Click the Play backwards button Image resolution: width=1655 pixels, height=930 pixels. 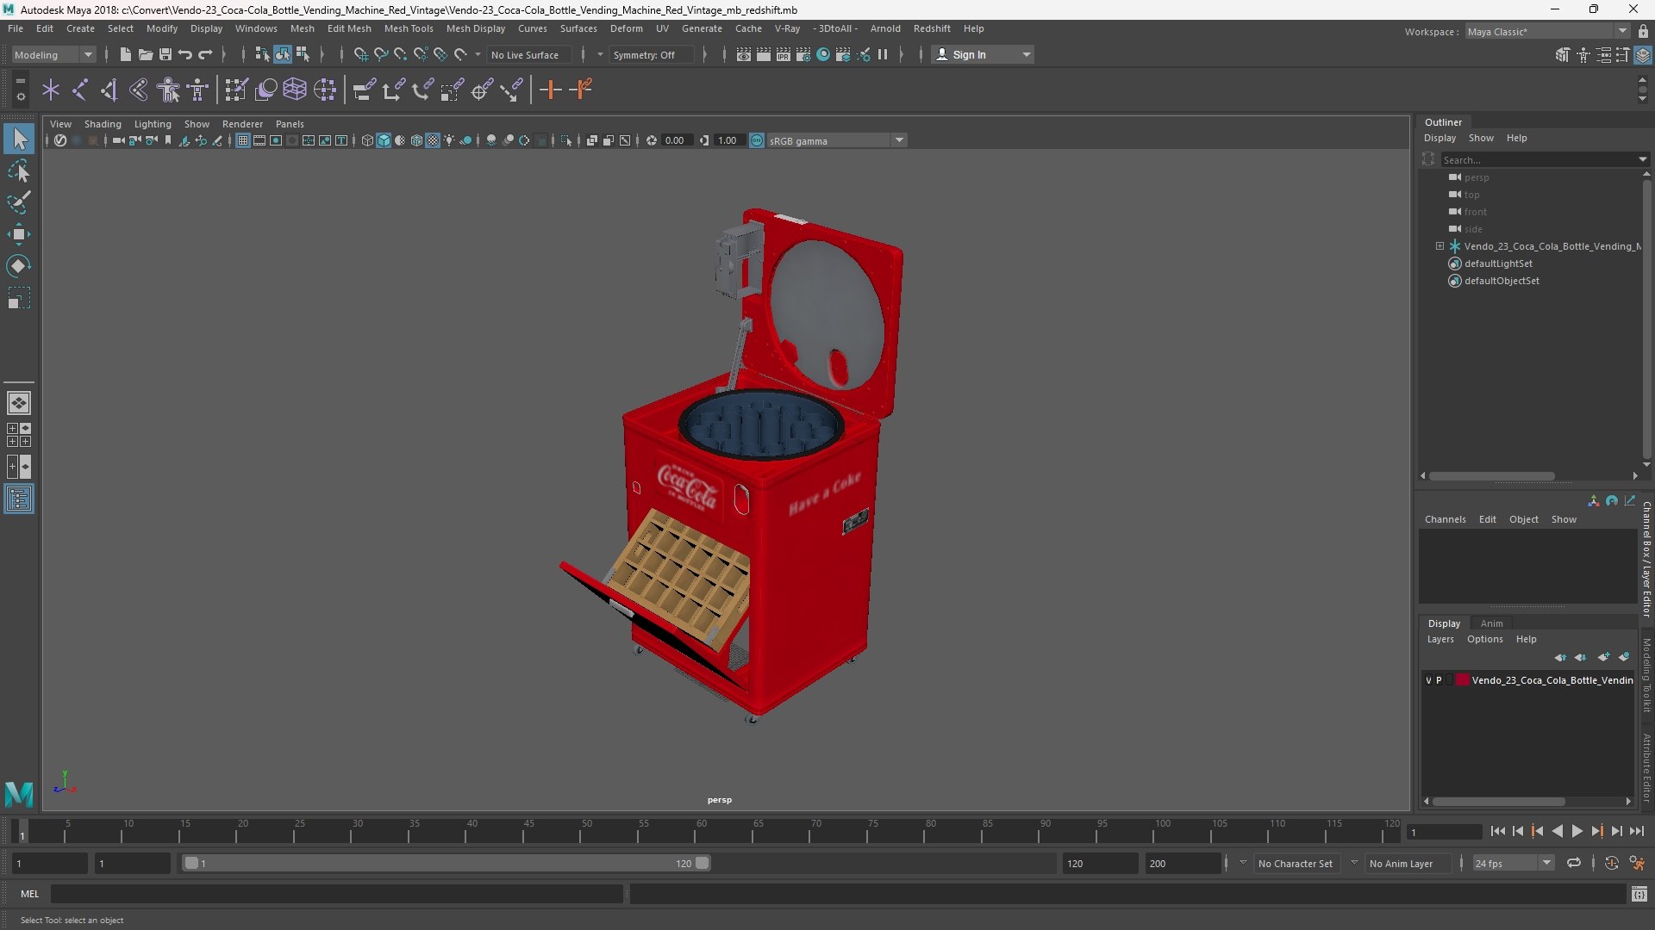[1557, 832]
